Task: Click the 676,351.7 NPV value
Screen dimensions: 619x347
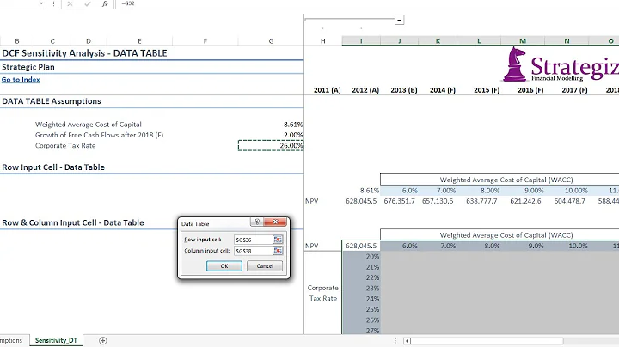Action: 399,201
